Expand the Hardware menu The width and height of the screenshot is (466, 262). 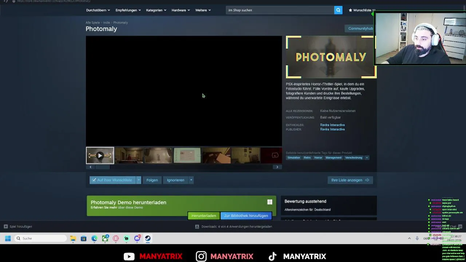(x=181, y=10)
